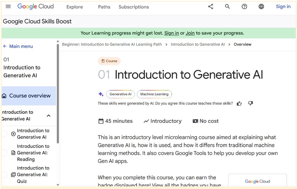Click sidebar 01 course title text
Screen dimensions: 297x189
22,68
